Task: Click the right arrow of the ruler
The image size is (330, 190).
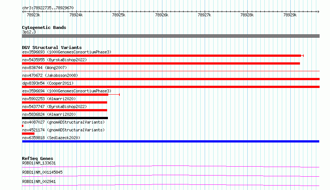Action: pyautogui.click(x=318, y=12)
